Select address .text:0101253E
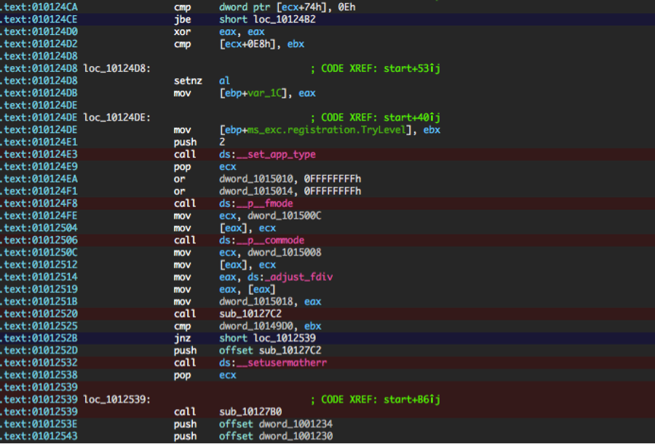655x444 pixels. click(x=39, y=424)
